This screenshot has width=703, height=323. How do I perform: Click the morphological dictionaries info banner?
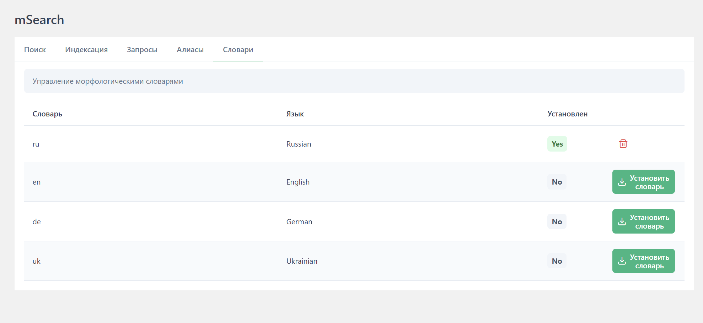(354, 81)
